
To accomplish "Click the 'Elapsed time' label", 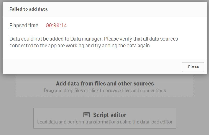I will point(24,26).
